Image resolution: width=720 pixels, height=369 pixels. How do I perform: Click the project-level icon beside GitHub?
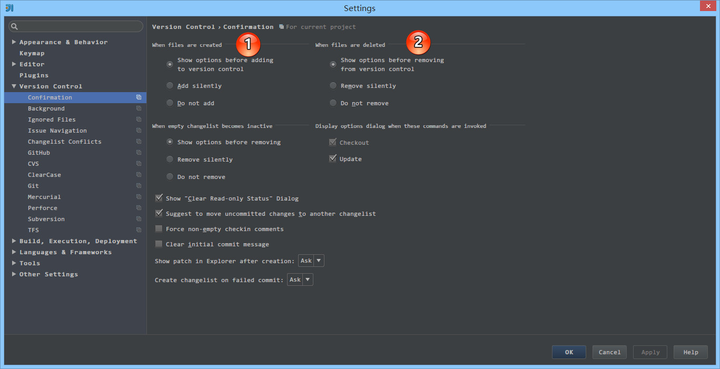tap(139, 153)
